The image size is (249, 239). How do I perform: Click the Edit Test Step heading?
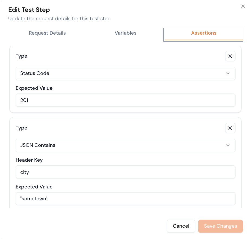pos(29,10)
